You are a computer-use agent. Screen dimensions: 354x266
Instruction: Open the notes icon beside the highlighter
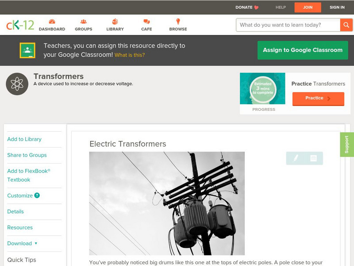(313, 157)
